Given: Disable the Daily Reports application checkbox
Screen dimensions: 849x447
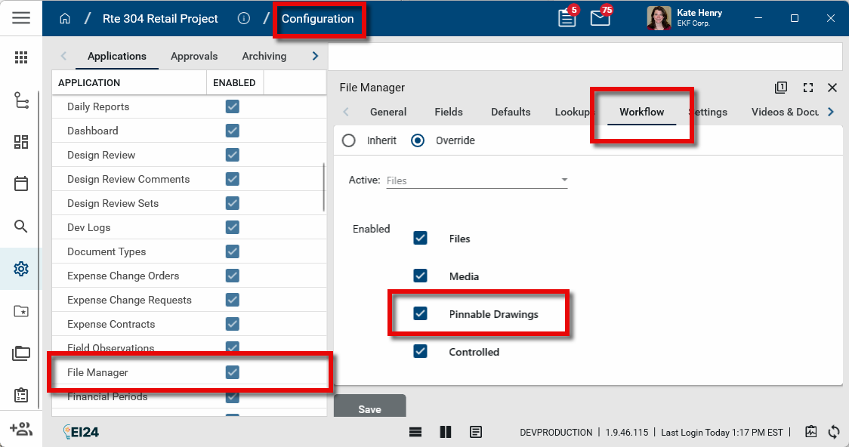Looking at the screenshot, I should (x=233, y=106).
